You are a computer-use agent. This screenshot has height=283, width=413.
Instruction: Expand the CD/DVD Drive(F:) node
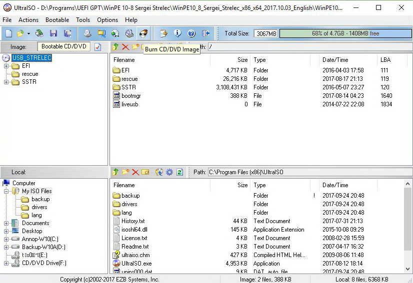point(6,263)
